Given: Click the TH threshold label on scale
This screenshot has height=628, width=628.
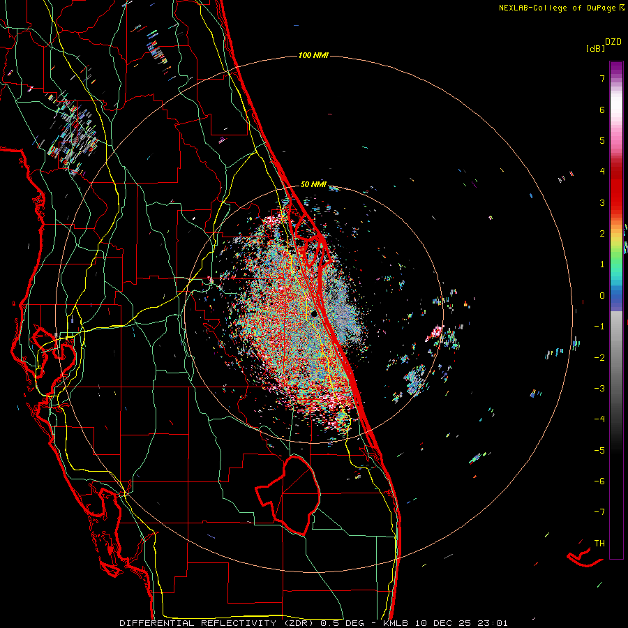Looking at the screenshot, I should coord(599,543).
